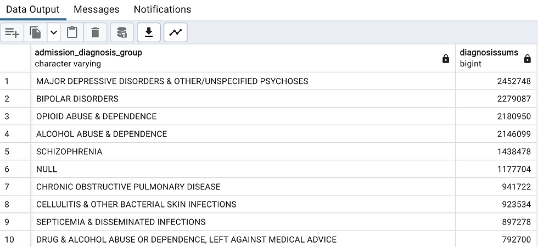Click the diagnosissums column header
The image size is (538, 247).
click(496, 58)
